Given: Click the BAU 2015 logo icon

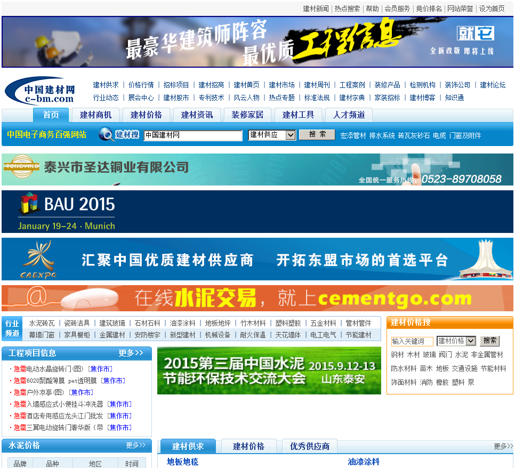Looking at the screenshot, I should [29, 203].
